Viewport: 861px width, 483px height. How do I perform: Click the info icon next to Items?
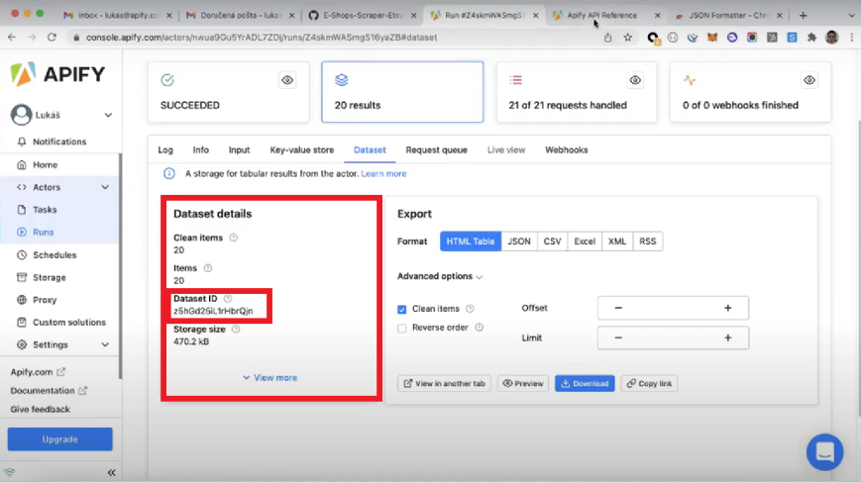[x=207, y=268]
